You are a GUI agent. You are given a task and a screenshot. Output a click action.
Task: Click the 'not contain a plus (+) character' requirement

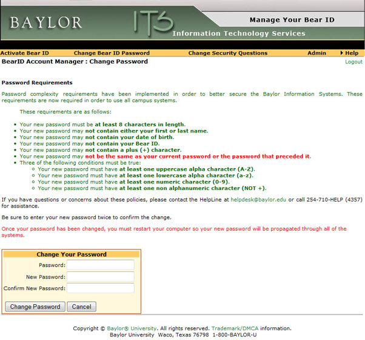click(133, 150)
